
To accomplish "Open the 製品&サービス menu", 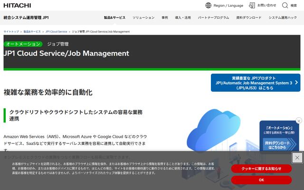I will point(114,18).
